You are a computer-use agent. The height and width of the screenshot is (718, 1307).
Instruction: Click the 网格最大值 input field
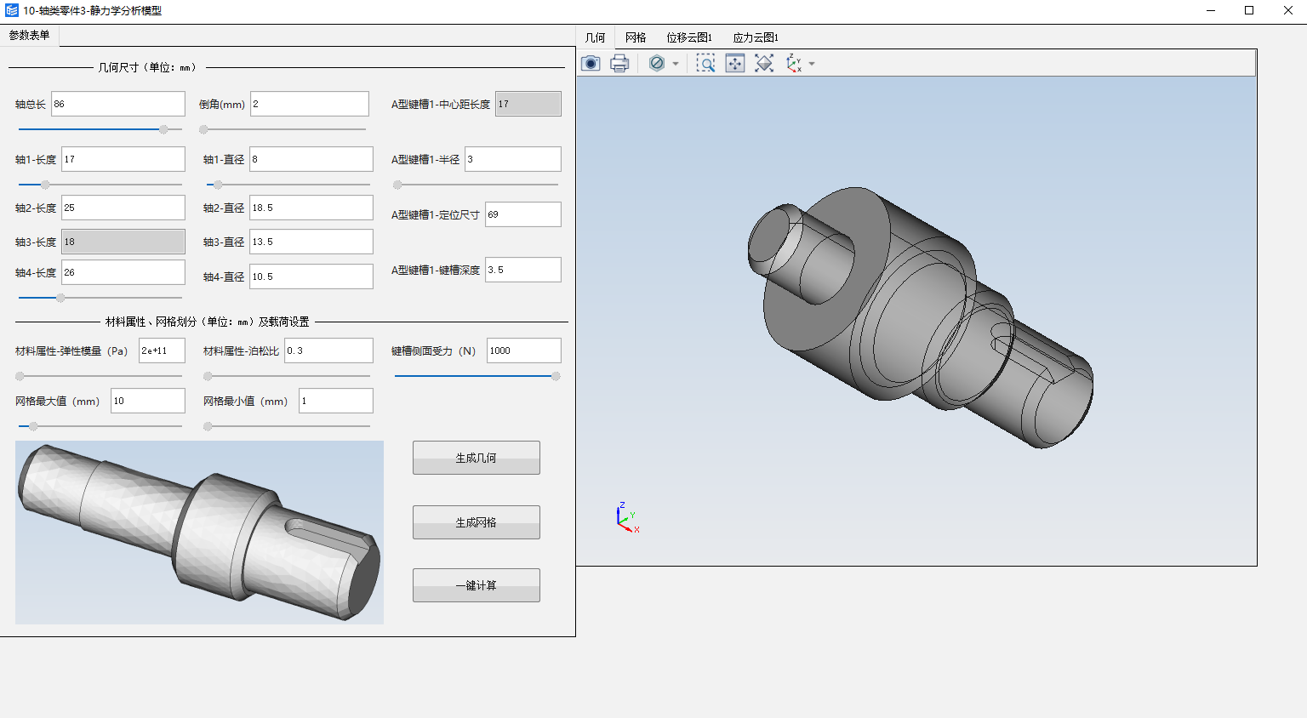[x=148, y=401]
